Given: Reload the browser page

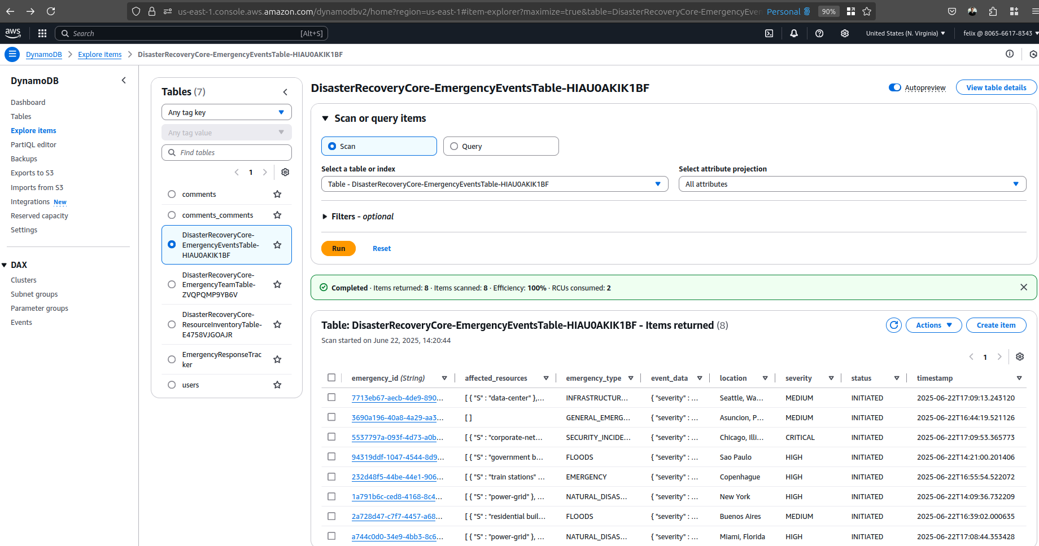Looking at the screenshot, I should click(x=51, y=11).
